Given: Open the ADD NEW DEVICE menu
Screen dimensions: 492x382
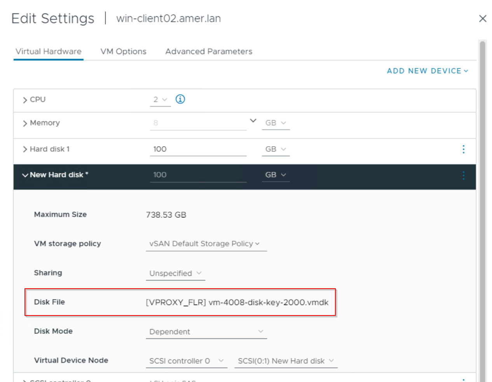Looking at the screenshot, I should tap(427, 71).
